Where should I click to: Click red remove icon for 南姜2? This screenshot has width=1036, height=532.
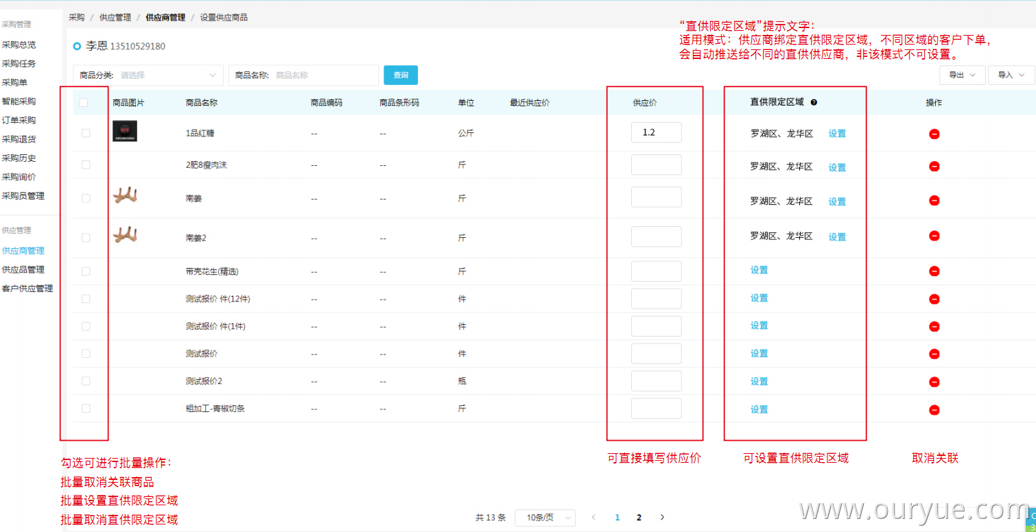tap(934, 236)
